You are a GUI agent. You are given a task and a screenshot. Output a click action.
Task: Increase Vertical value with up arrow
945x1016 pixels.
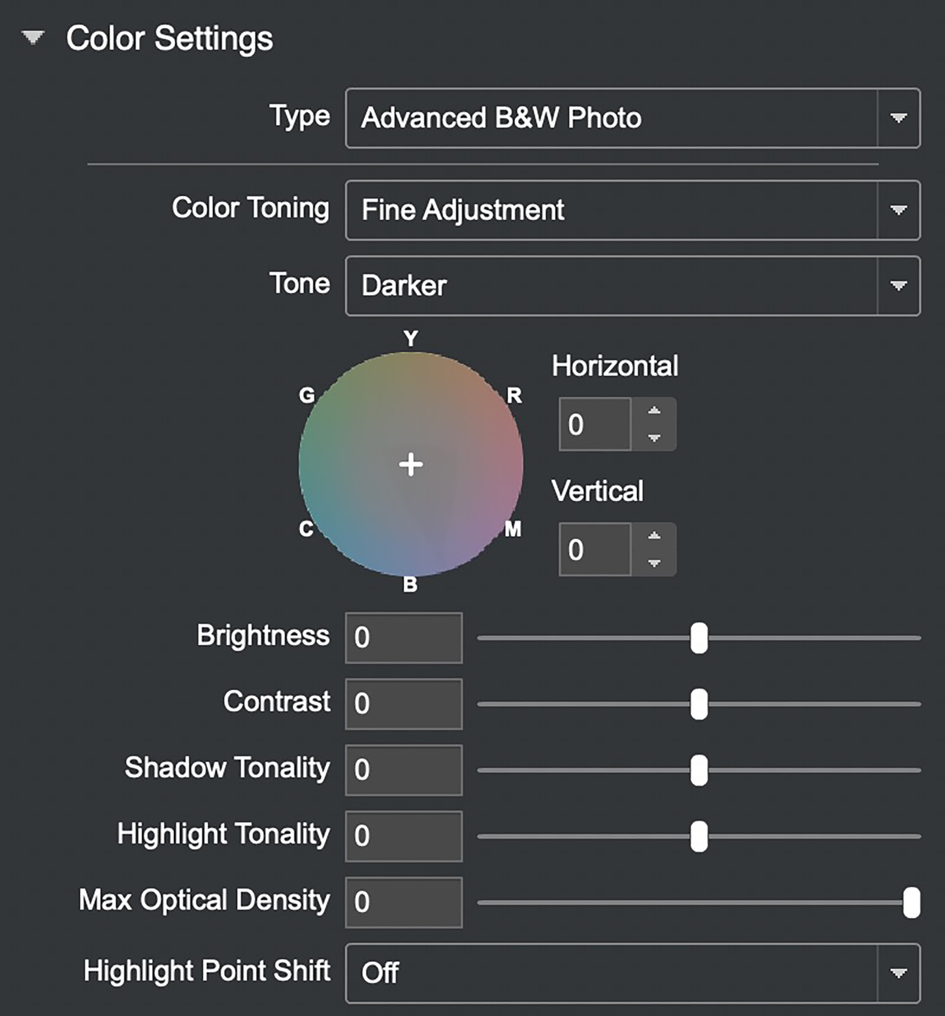(654, 536)
